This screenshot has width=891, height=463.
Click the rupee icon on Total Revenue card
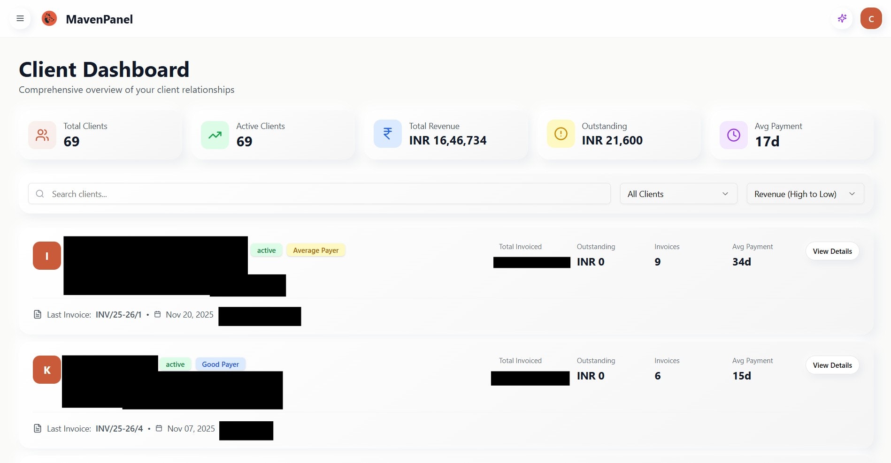click(387, 134)
